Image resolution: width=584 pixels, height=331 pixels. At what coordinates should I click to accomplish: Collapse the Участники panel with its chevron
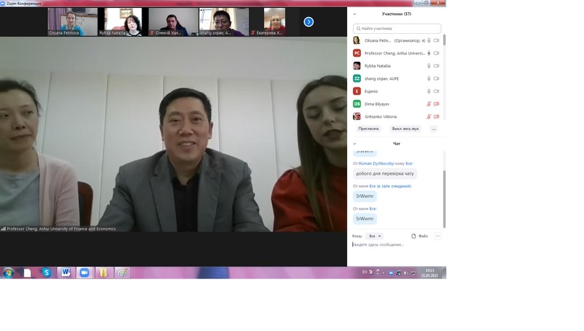[354, 14]
